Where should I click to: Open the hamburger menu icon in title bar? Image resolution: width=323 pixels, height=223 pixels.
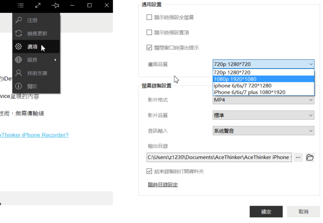[21, 5]
